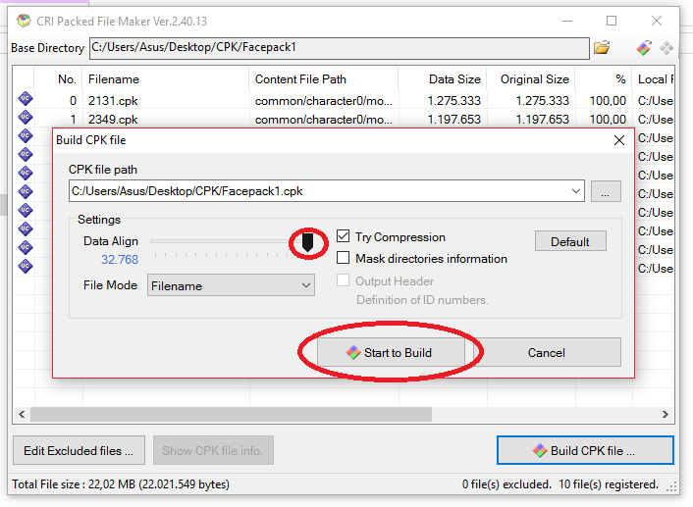Open the File Mode dropdown showing Filename
The height and width of the screenshot is (507, 693).
[231, 285]
